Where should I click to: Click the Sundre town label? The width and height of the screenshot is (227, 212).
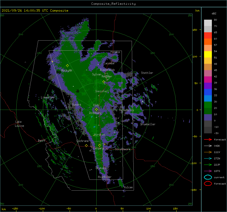coord(76,104)
